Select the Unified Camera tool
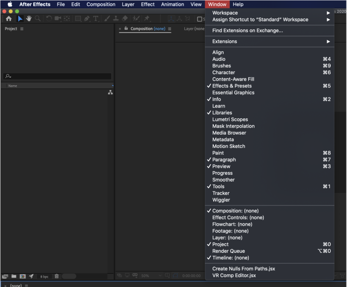This screenshot has width=347, height=287. tap(58, 19)
